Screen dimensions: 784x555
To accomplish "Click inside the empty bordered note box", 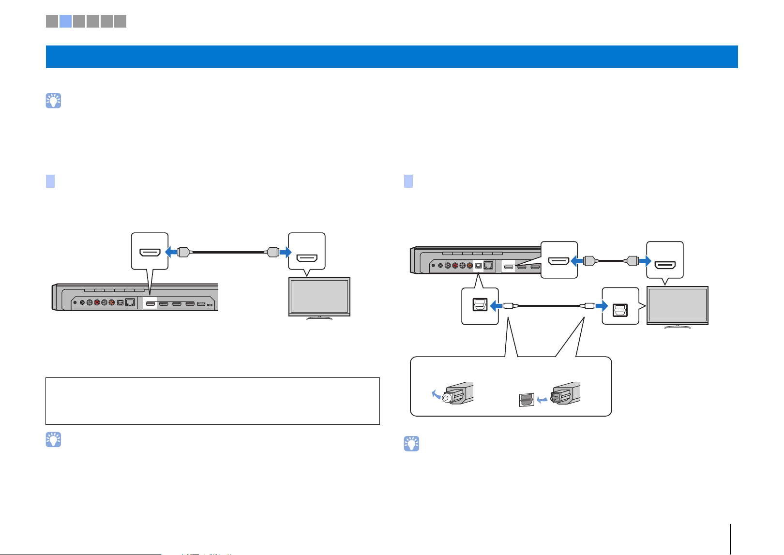I will point(212,401).
